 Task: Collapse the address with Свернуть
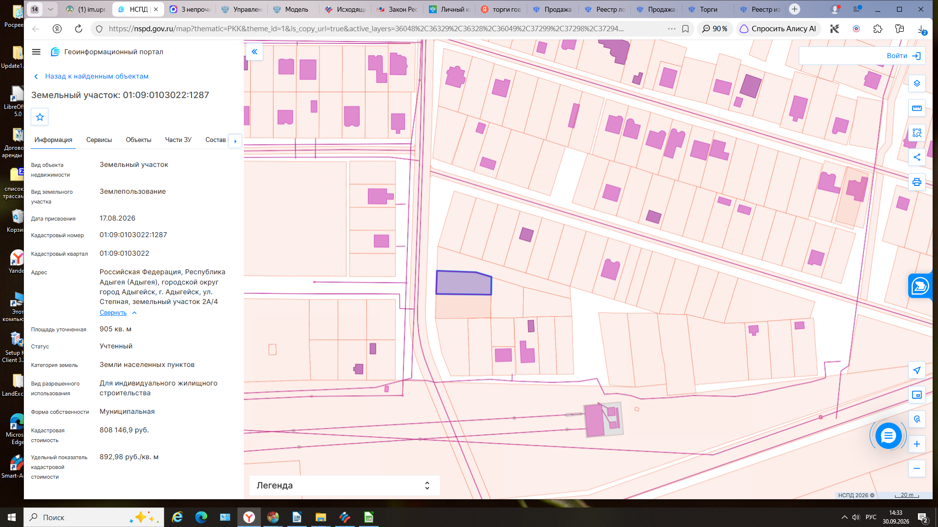pos(113,313)
